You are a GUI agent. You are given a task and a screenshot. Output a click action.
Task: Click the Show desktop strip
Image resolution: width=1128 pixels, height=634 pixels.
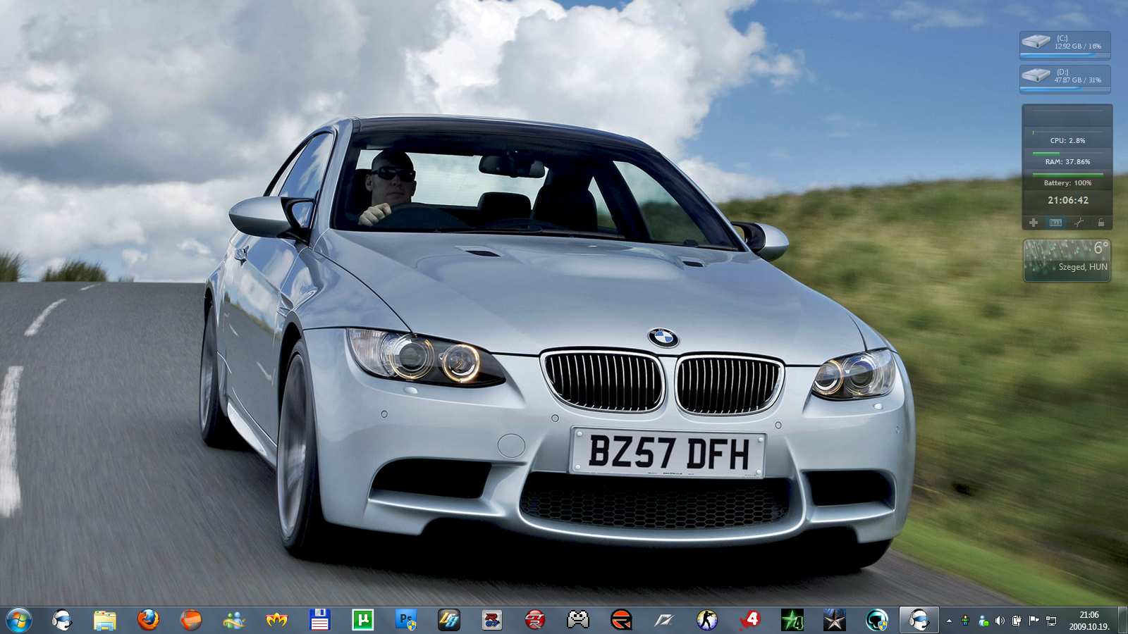point(1122,621)
